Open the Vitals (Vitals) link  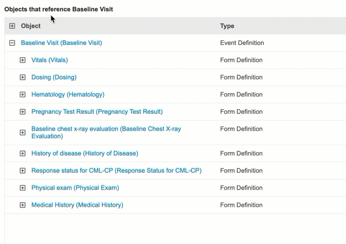[x=50, y=60]
